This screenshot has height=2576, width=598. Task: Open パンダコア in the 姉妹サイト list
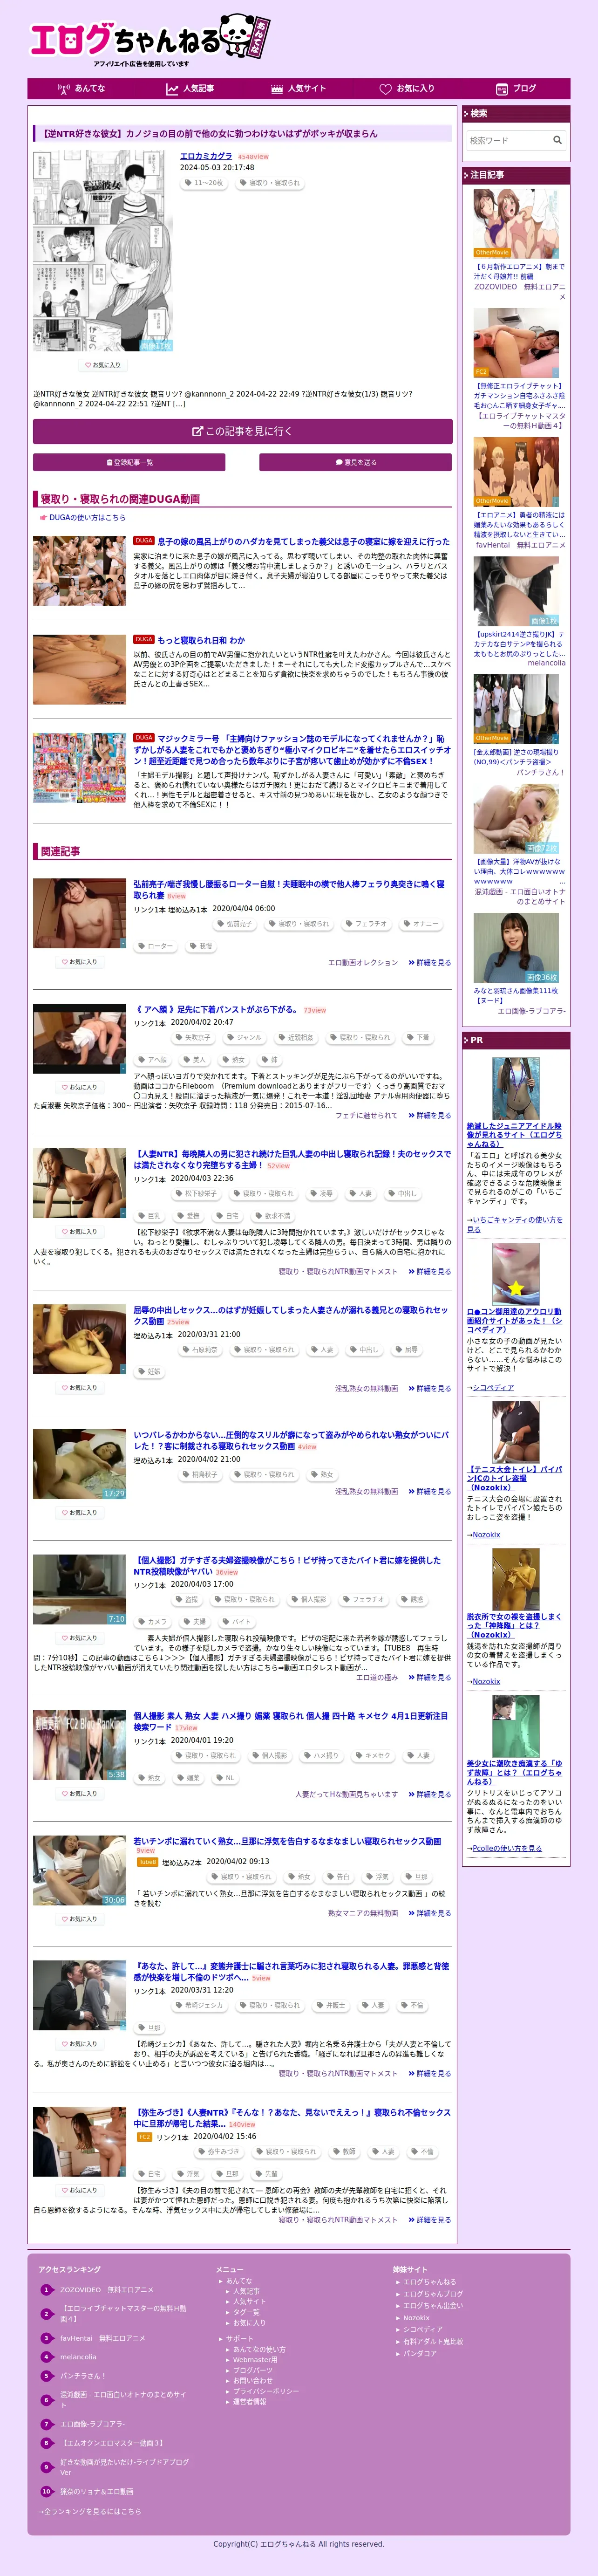coord(420,2354)
